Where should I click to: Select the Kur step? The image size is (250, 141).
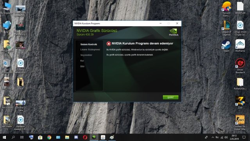(82, 61)
